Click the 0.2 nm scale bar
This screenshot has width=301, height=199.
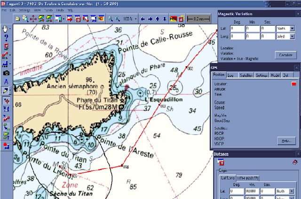click(x=198, y=19)
